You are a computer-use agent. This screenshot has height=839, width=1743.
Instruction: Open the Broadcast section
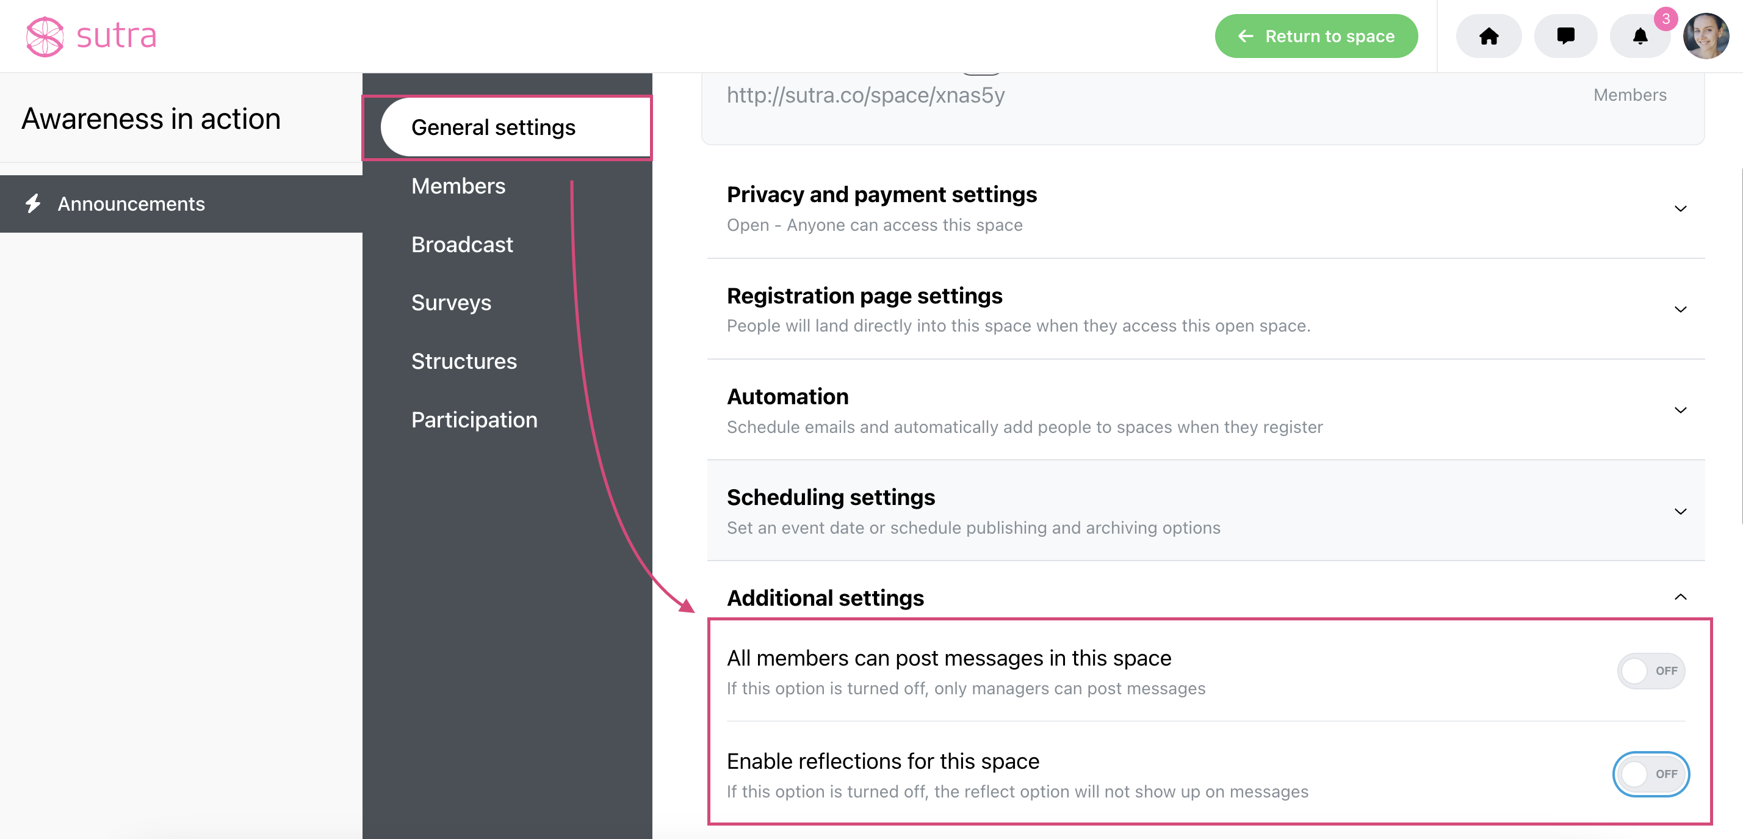point(462,244)
